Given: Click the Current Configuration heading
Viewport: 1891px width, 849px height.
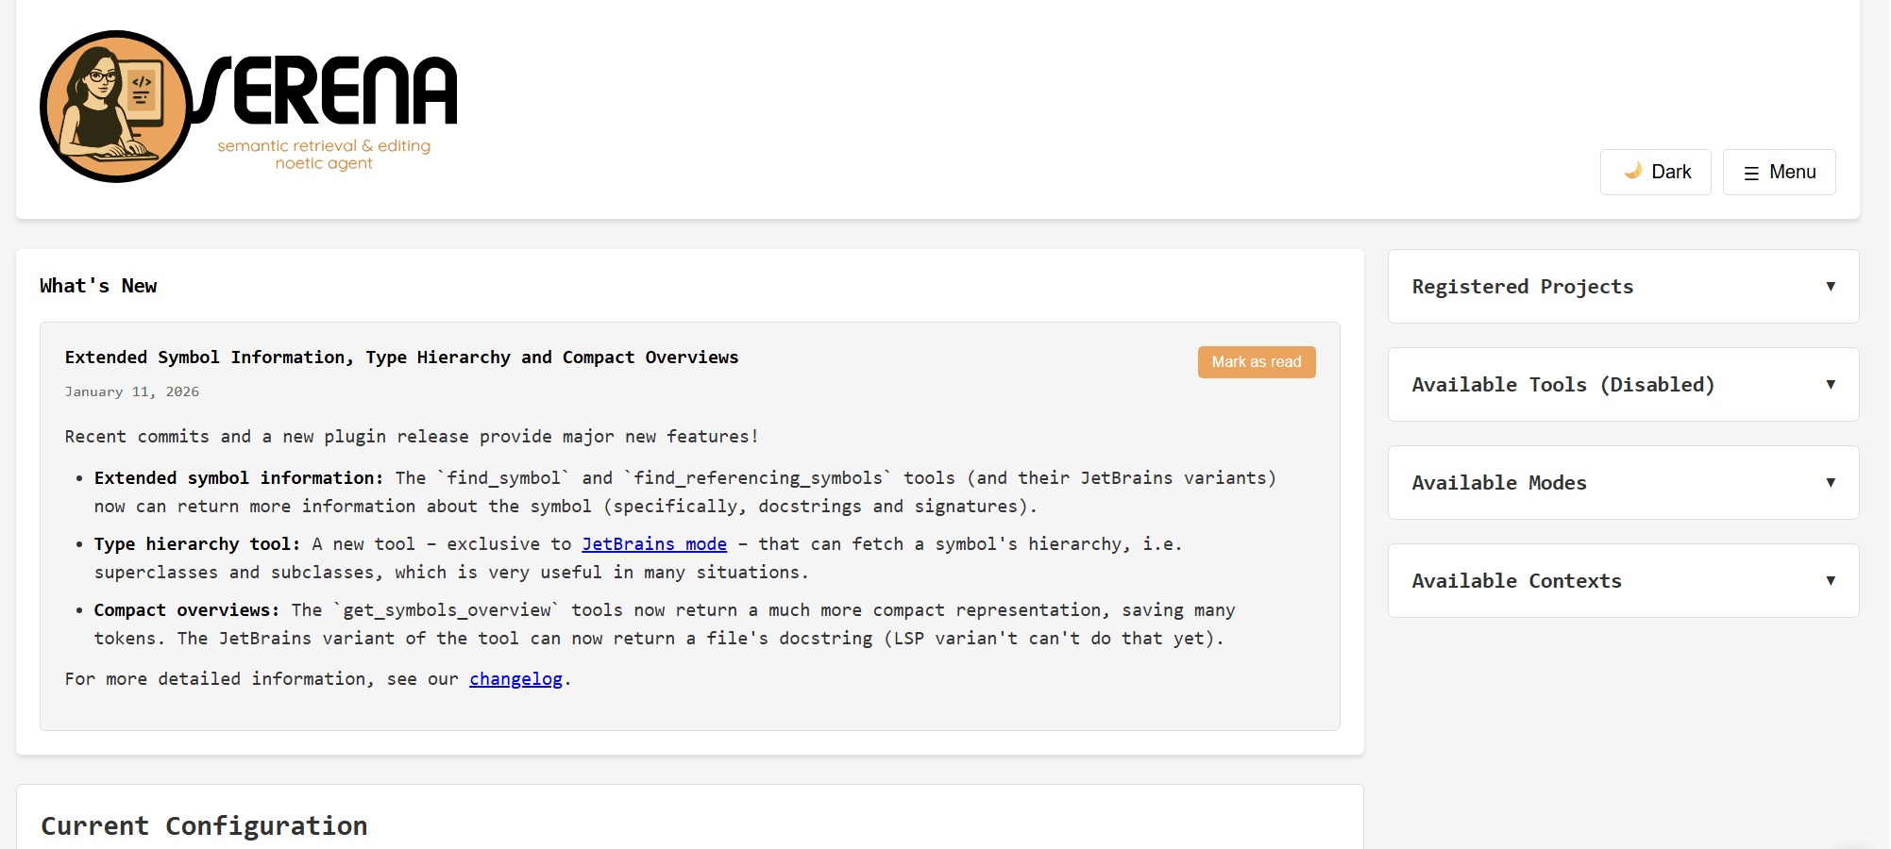Looking at the screenshot, I should point(203,825).
